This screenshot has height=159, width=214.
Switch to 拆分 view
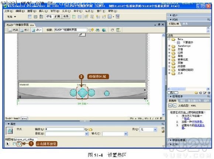[x=25, y=30]
